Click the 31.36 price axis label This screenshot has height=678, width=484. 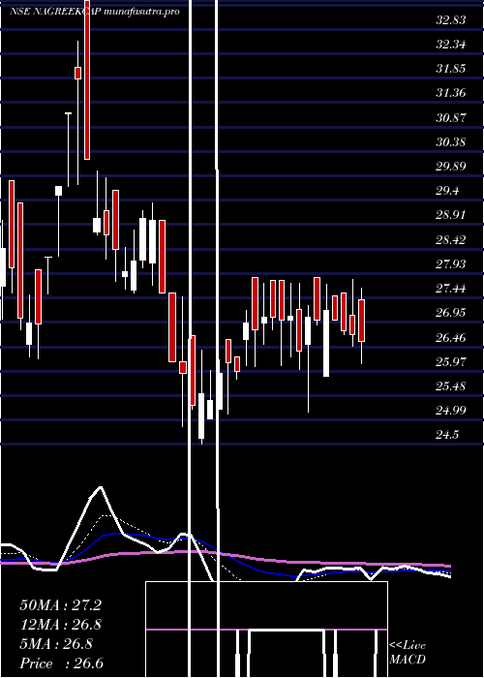click(x=451, y=93)
